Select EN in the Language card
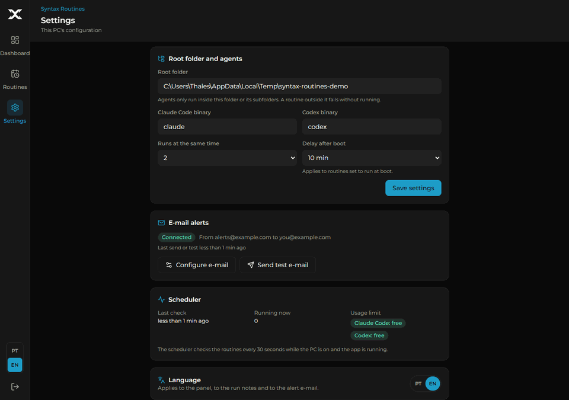The height and width of the screenshot is (400, 569). click(x=433, y=383)
